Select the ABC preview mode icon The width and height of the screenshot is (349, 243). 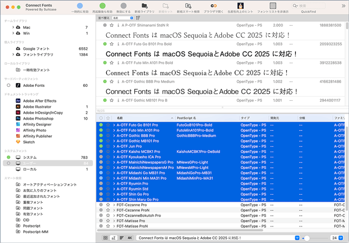point(130,238)
